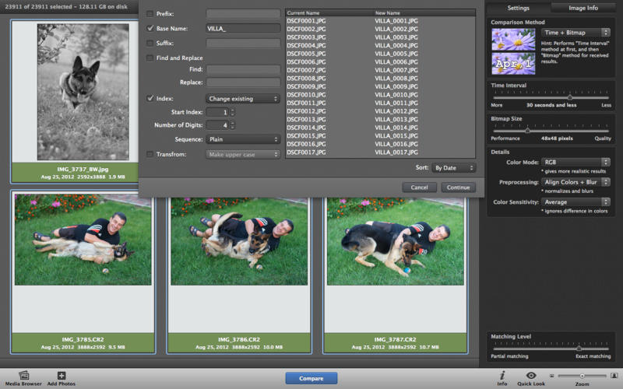Enable Find and Replace checkbox

point(150,58)
